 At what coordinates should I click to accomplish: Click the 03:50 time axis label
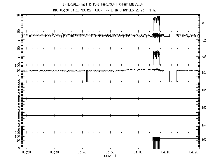click(x=110, y=152)
